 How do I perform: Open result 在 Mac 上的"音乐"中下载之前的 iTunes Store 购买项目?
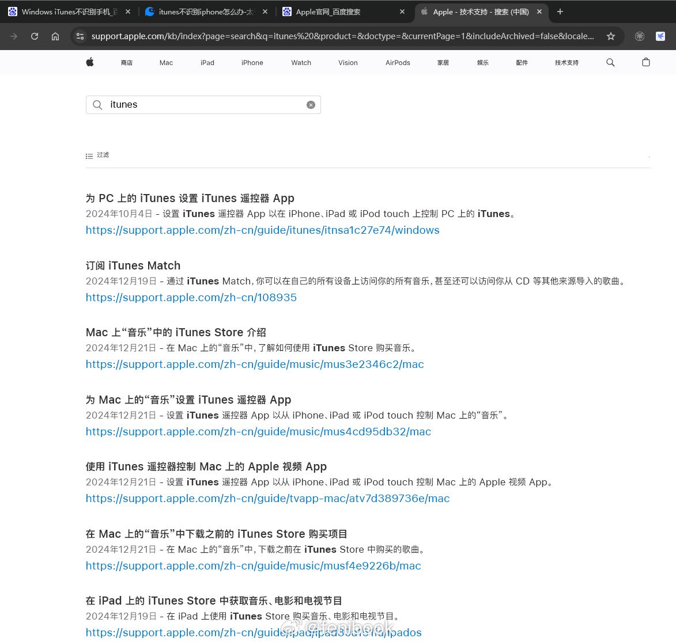pyautogui.click(x=217, y=534)
